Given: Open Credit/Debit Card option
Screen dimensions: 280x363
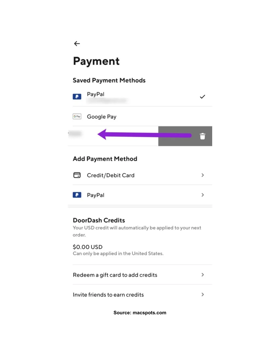Looking at the screenshot, I should click(x=111, y=175).
